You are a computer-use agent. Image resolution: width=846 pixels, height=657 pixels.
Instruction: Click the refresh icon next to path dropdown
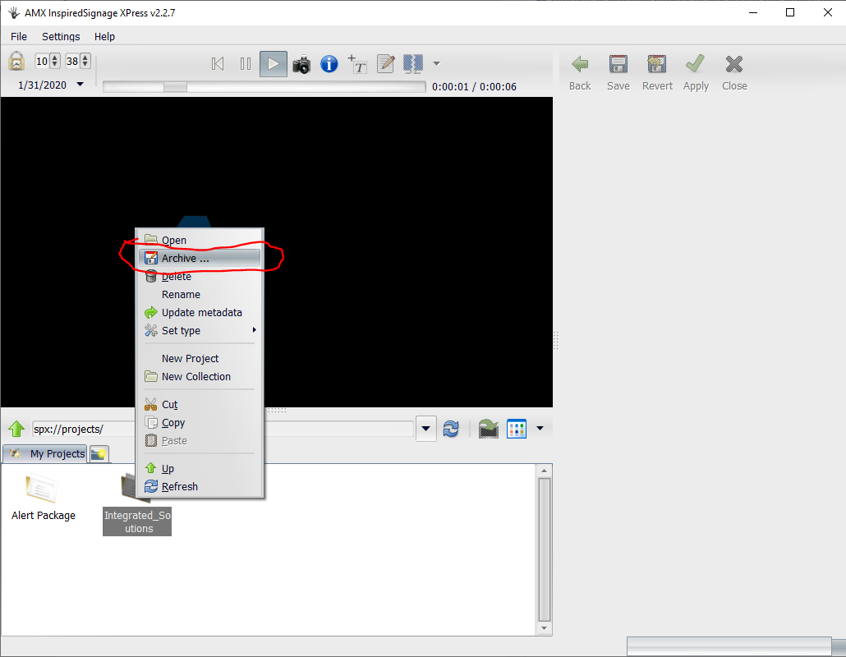[x=451, y=429]
